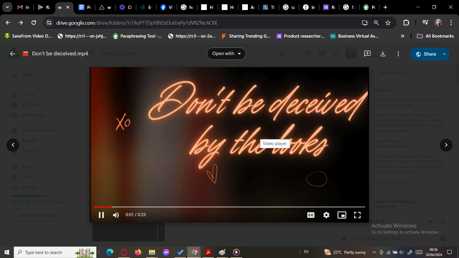Screen dimensions: 459x258
Task: Click the file name Don't be deceived.mp4
Action: point(60,54)
